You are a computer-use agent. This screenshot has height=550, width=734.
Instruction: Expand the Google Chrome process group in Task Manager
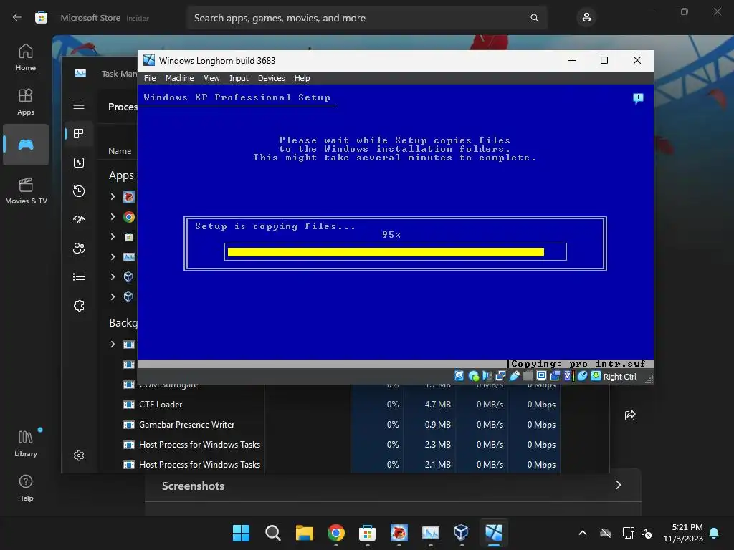pyautogui.click(x=113, y=216)
